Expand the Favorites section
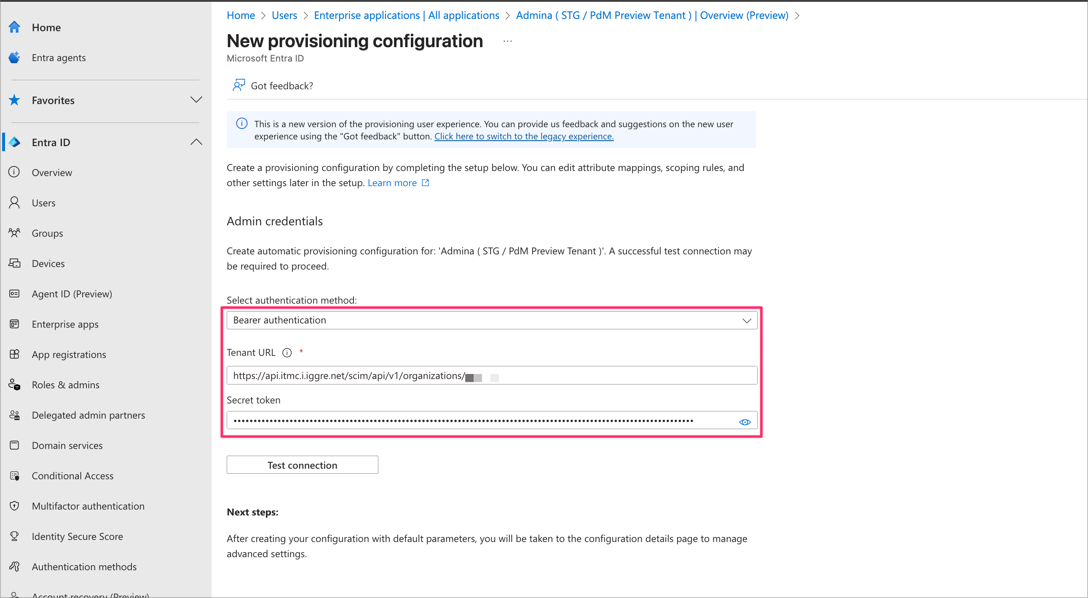Image resolution: width=1088 pixels, height=598 pixels. 196,100
